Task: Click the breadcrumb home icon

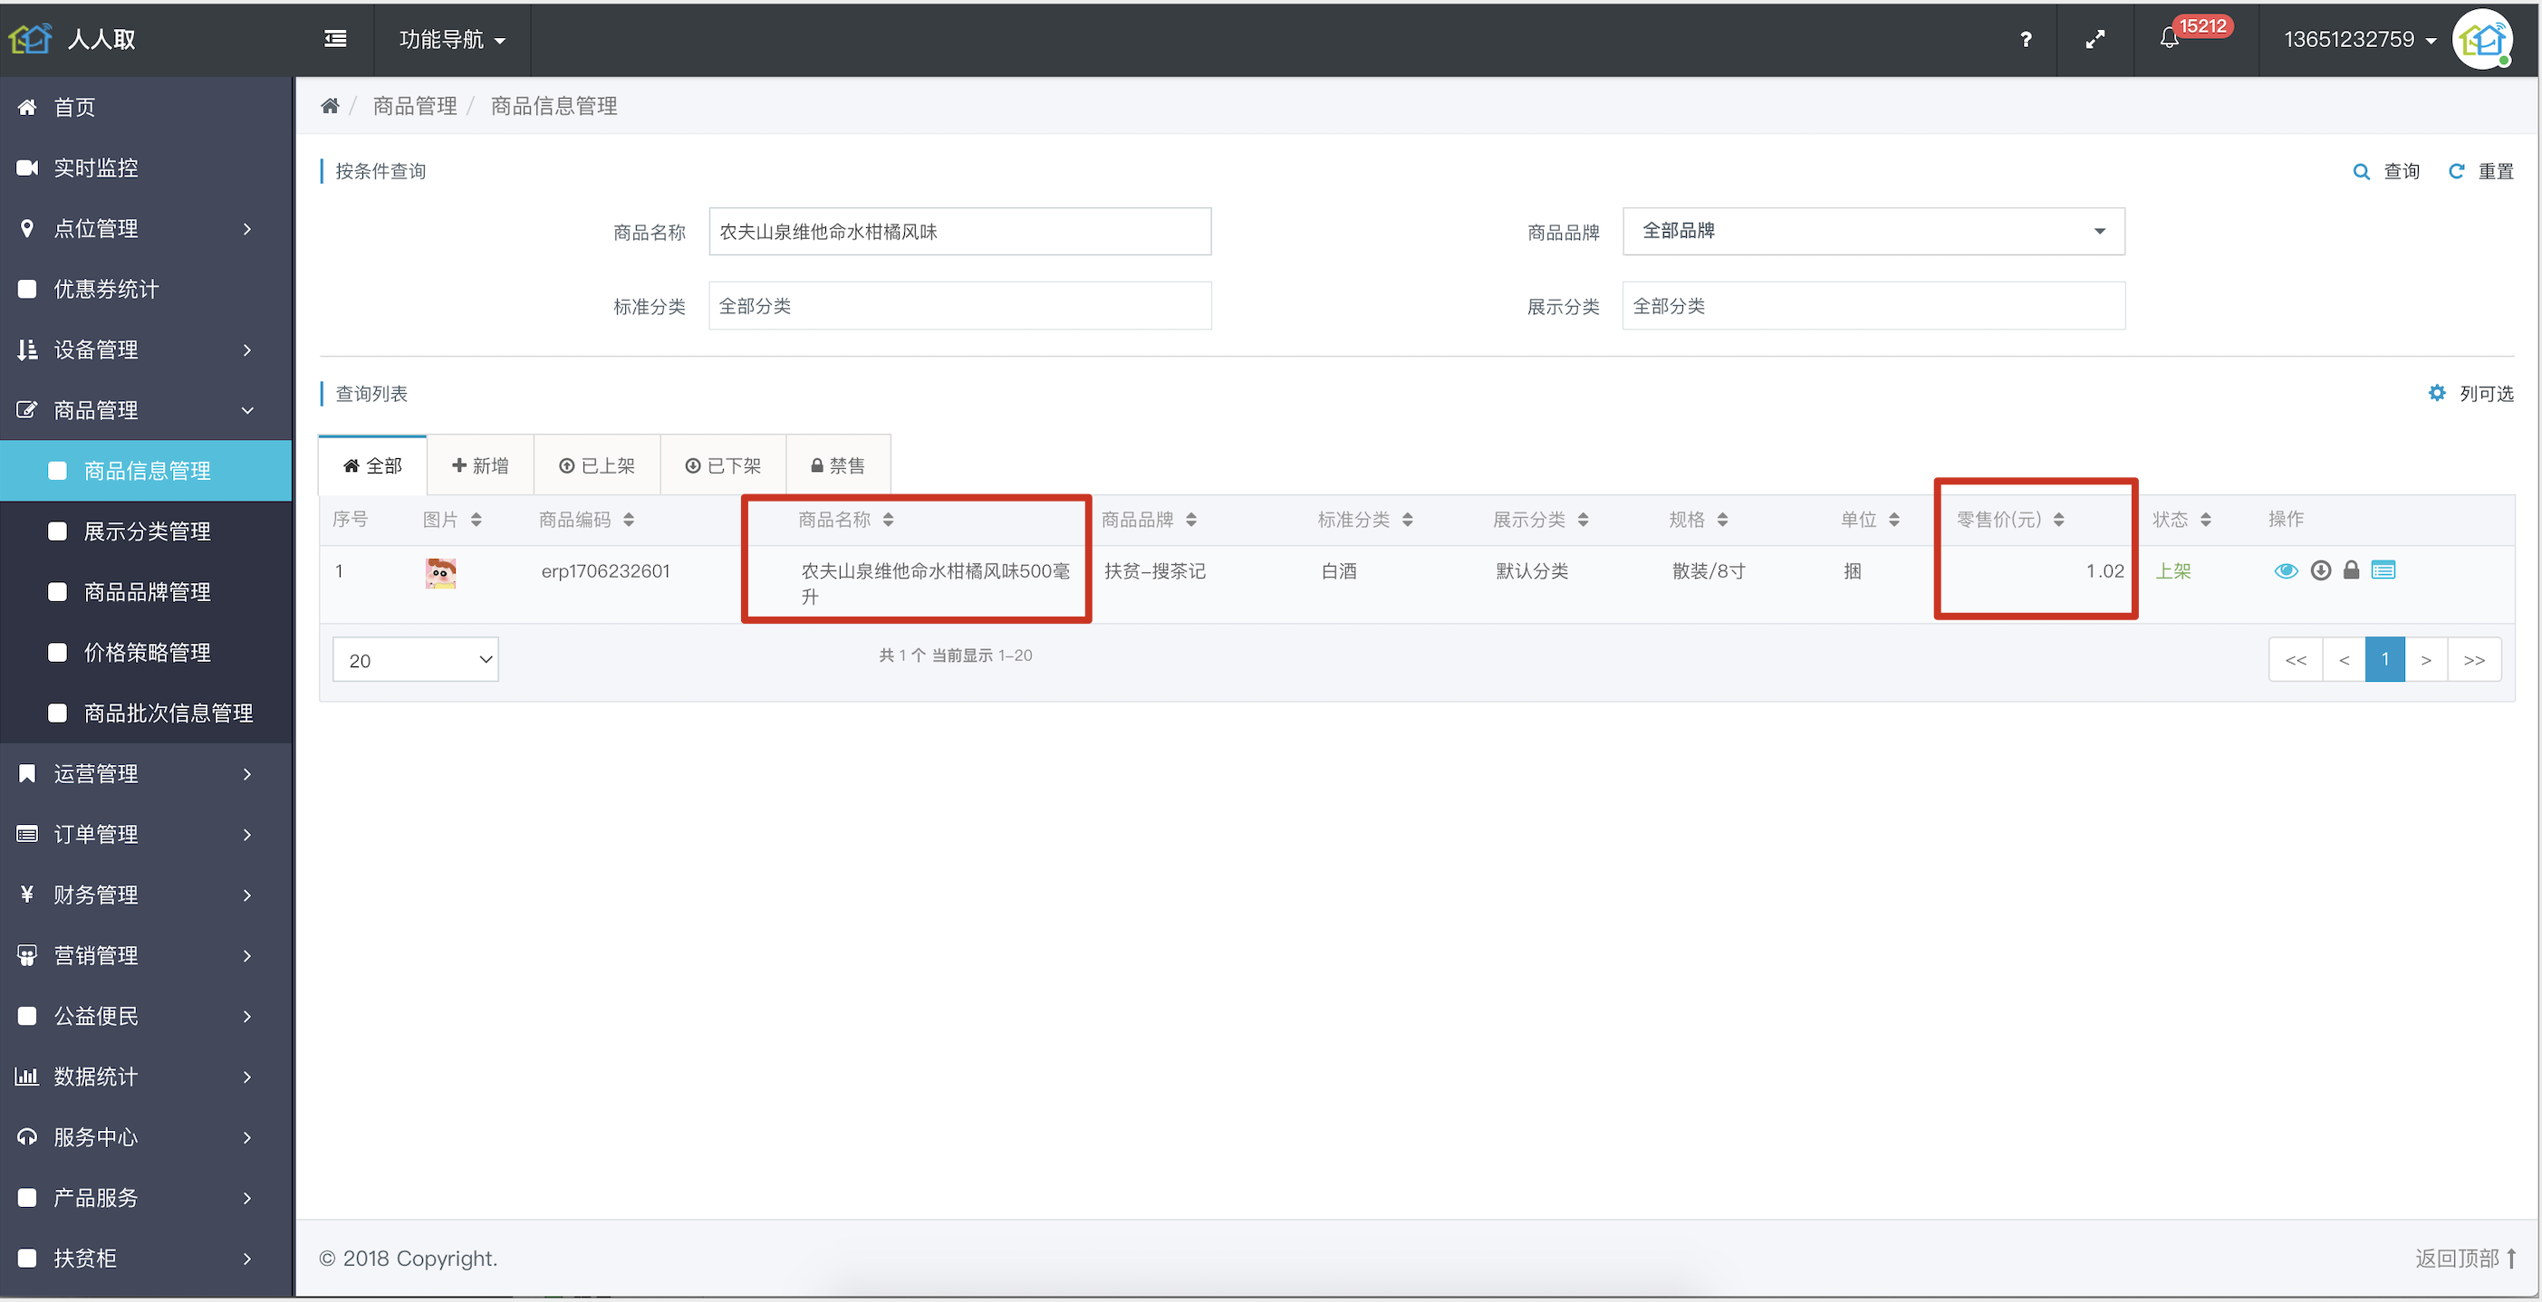Action: tap(330, 106)
